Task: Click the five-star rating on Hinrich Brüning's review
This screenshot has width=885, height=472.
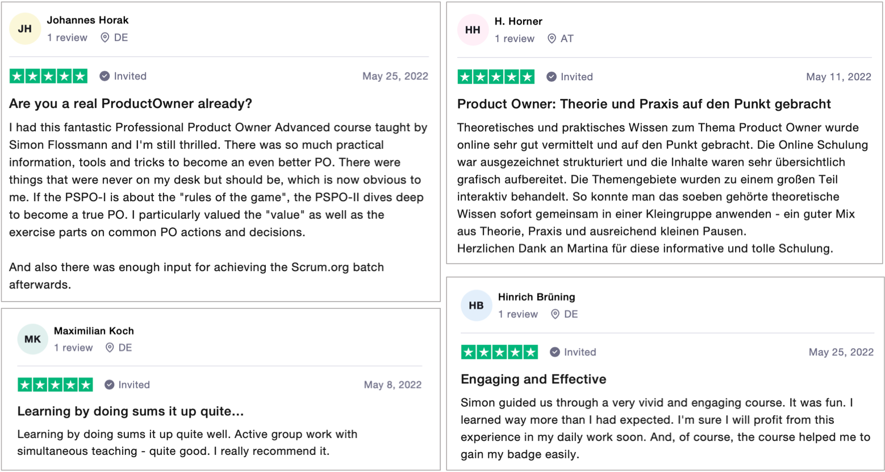Action: click(499, 352)
